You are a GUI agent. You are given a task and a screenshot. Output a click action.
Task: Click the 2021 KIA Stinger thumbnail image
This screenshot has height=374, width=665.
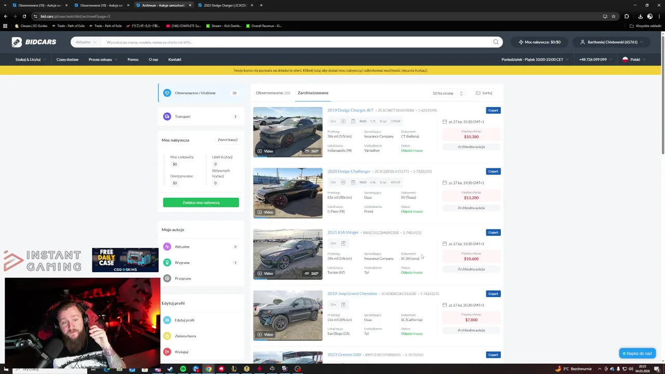coord(288,254)
